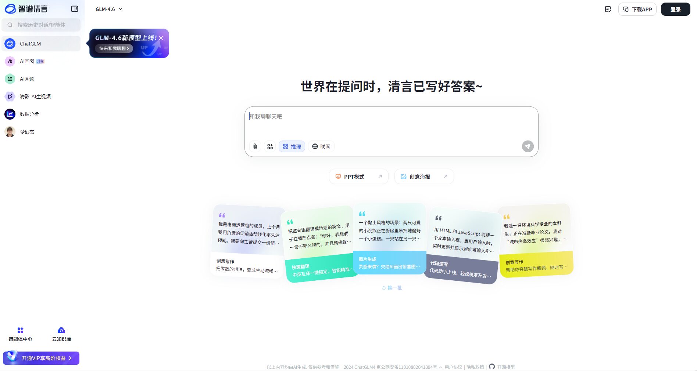Screen dimensions: 697x371
Task: Toggle the 推理 reasoning mode
Action: pos(292,146)
